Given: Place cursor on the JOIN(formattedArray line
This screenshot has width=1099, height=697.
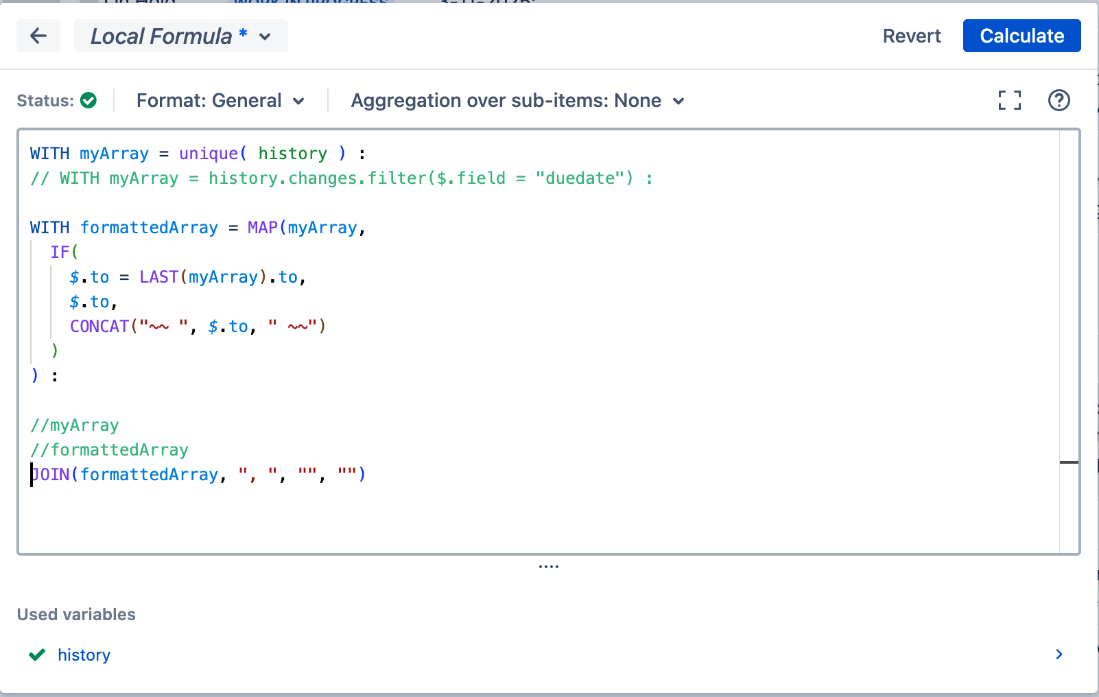Looking at the screenshot, I should (198, 475).
